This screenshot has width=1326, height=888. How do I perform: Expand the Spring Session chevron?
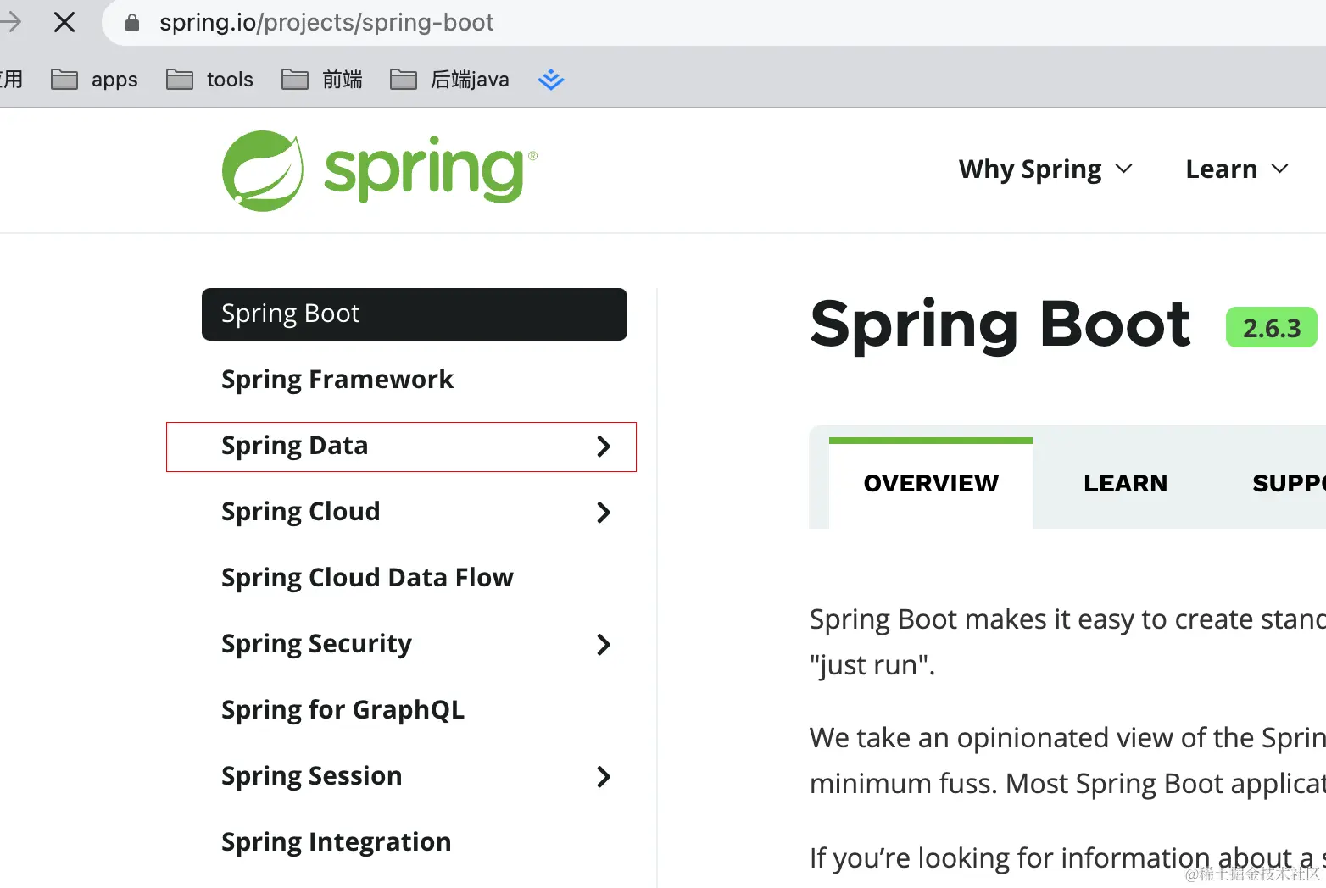pyautogui.click(x=604, y=777)
